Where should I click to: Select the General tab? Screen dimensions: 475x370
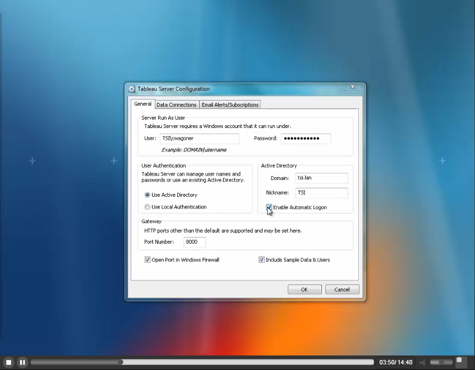click(x=142, y=104)
